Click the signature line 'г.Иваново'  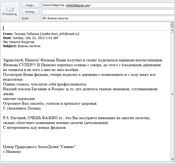pos(12,152)
